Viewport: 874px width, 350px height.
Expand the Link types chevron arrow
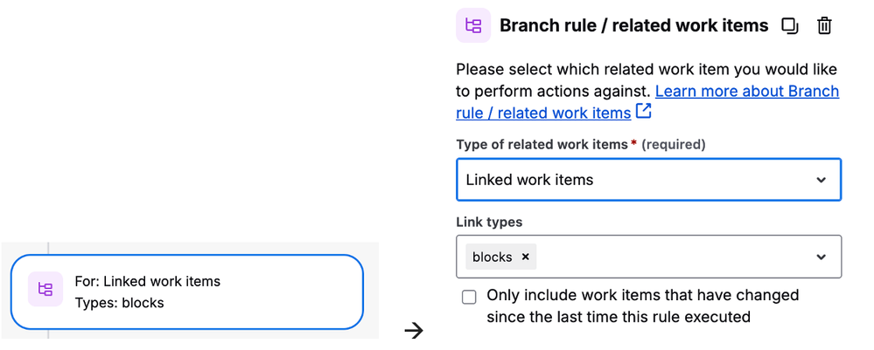[821, 257]
